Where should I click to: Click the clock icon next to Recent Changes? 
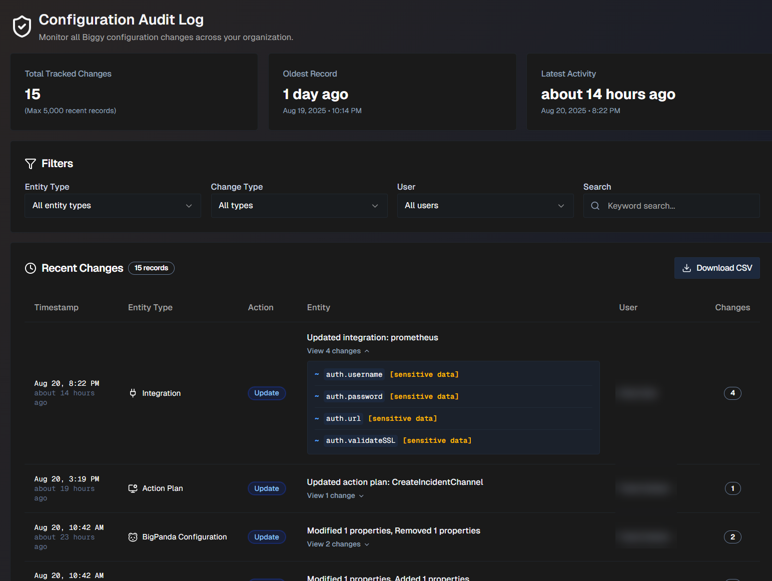[x=30, y=268]
